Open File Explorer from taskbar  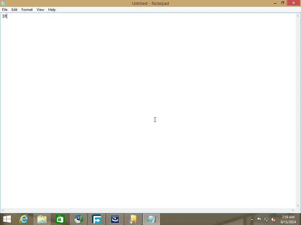pos(42,219)
